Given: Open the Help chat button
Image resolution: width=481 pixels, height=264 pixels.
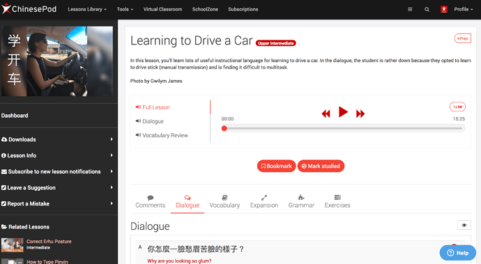Looking at the screenshot, I should 458,253.
